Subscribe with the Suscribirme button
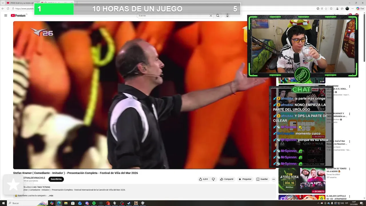This screenshot has width=366, height=206. point(56,179)
